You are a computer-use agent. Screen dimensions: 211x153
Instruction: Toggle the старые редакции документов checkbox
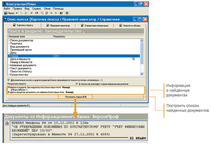tap(77, 84)
